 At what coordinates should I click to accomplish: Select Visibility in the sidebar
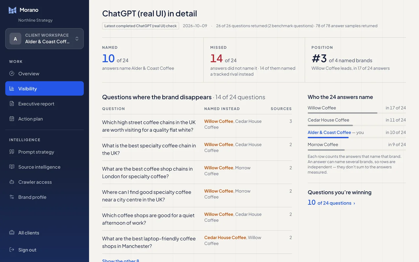pos(45,88)
